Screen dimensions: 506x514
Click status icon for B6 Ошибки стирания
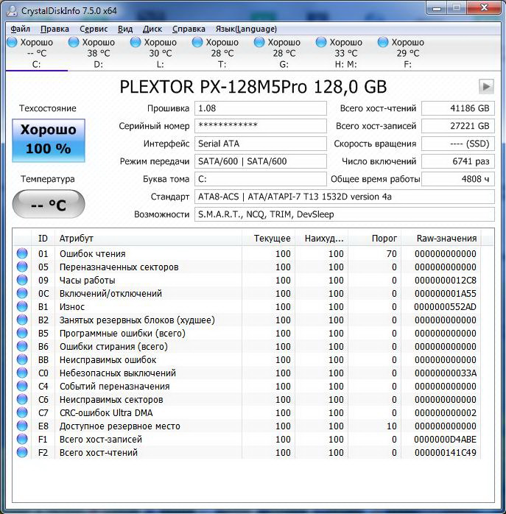pyautogui.click(x=22, y=346)
